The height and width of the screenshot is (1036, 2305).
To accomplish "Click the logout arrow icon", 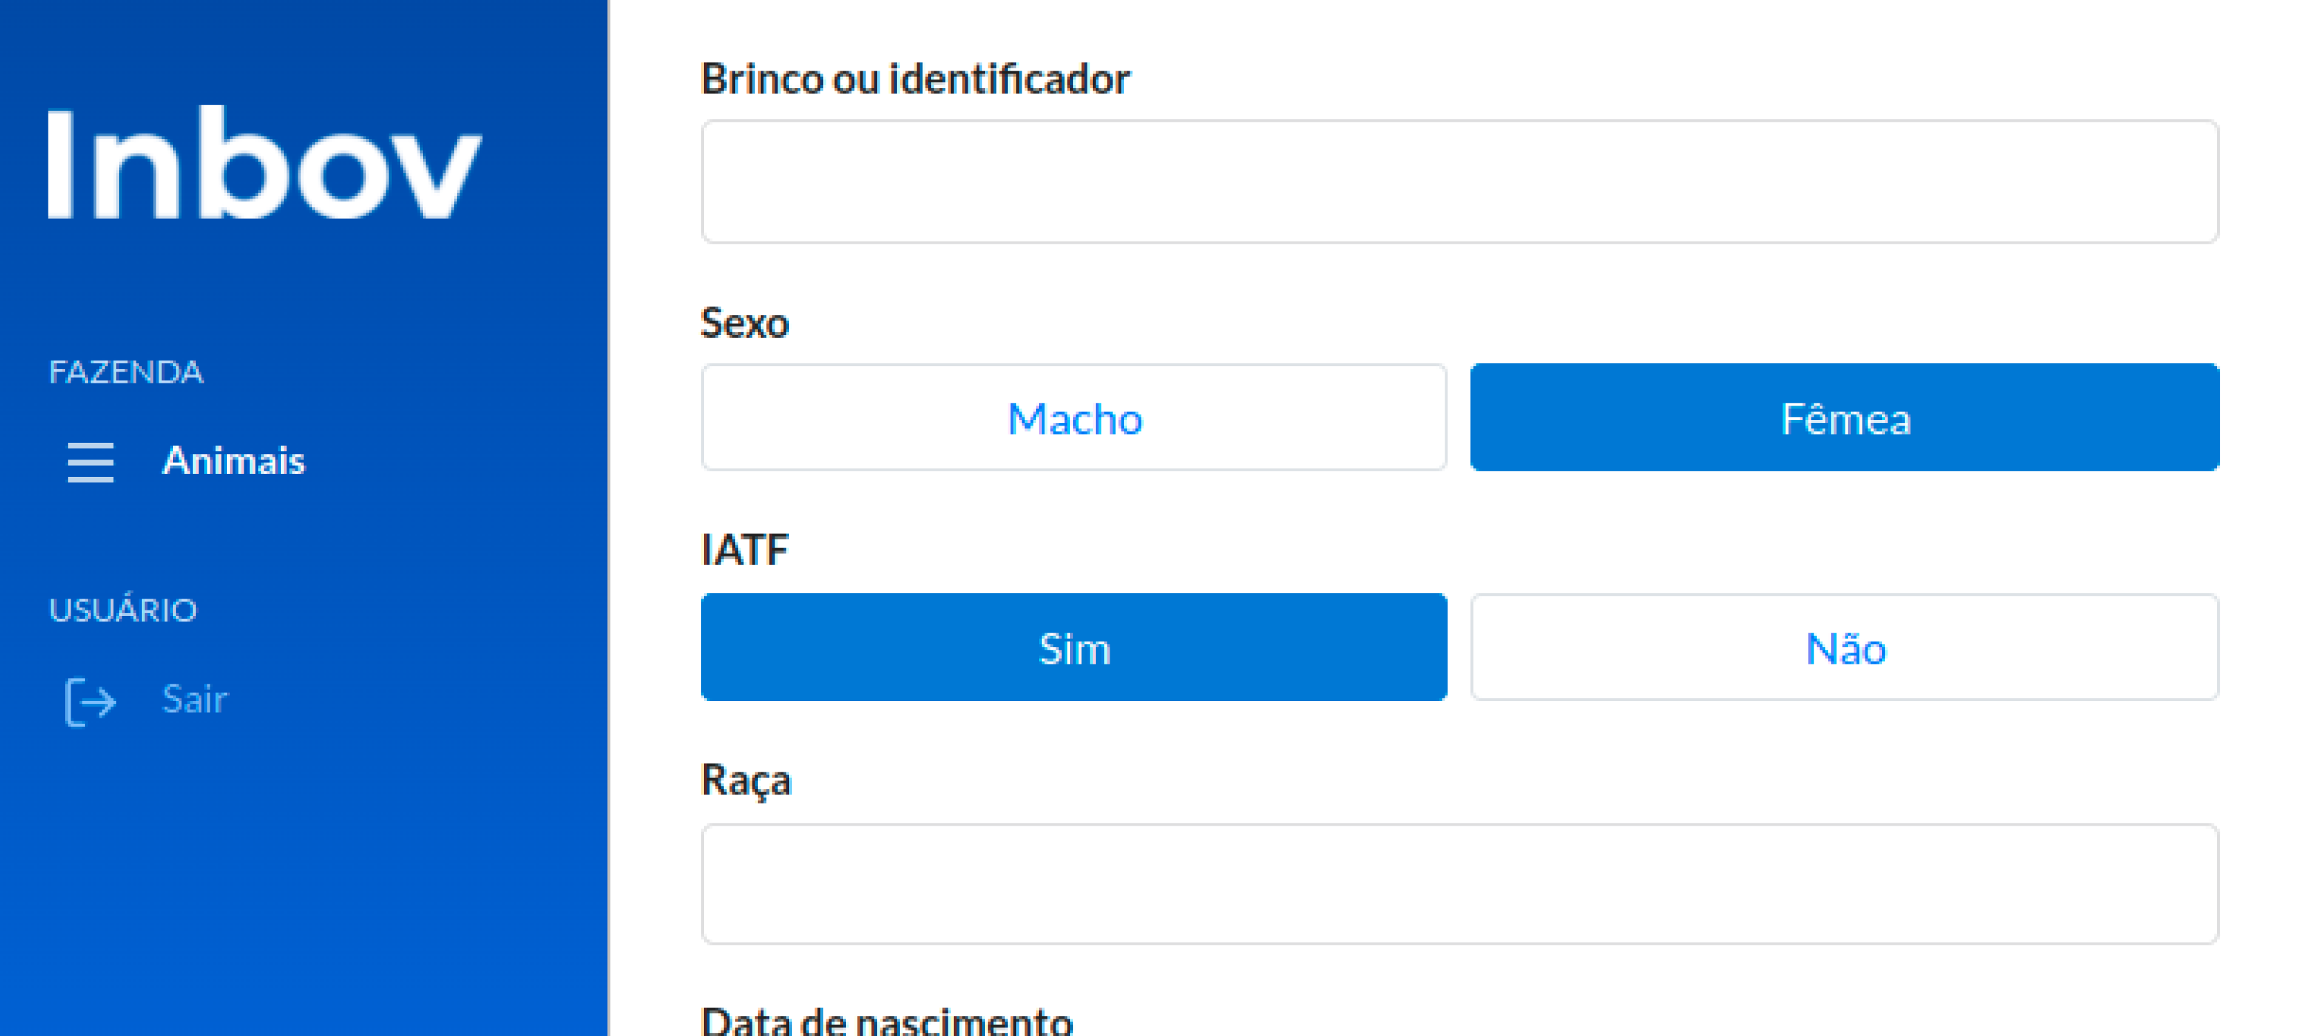I will [x=91, y=700].
